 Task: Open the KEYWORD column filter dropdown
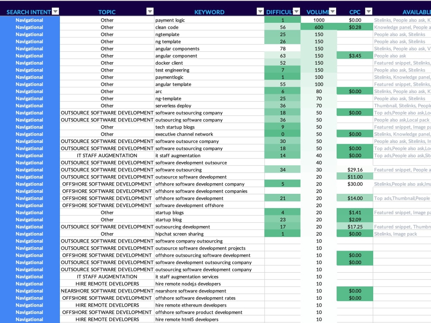[x=260, y=11]
